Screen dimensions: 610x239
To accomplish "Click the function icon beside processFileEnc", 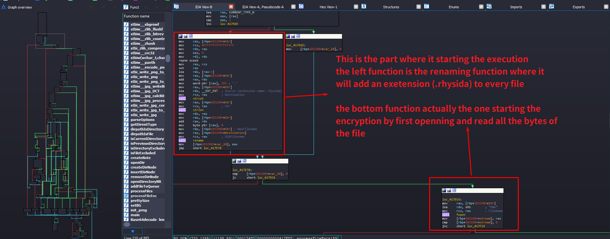I will pyautogui.click(x=126, y=196).
